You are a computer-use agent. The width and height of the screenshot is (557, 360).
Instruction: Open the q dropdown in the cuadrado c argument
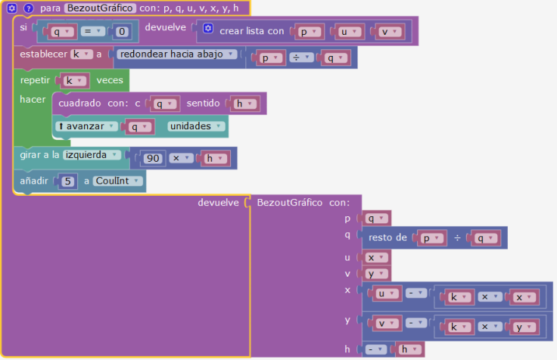(166, 104)
